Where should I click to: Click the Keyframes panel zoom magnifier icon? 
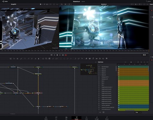141,62
